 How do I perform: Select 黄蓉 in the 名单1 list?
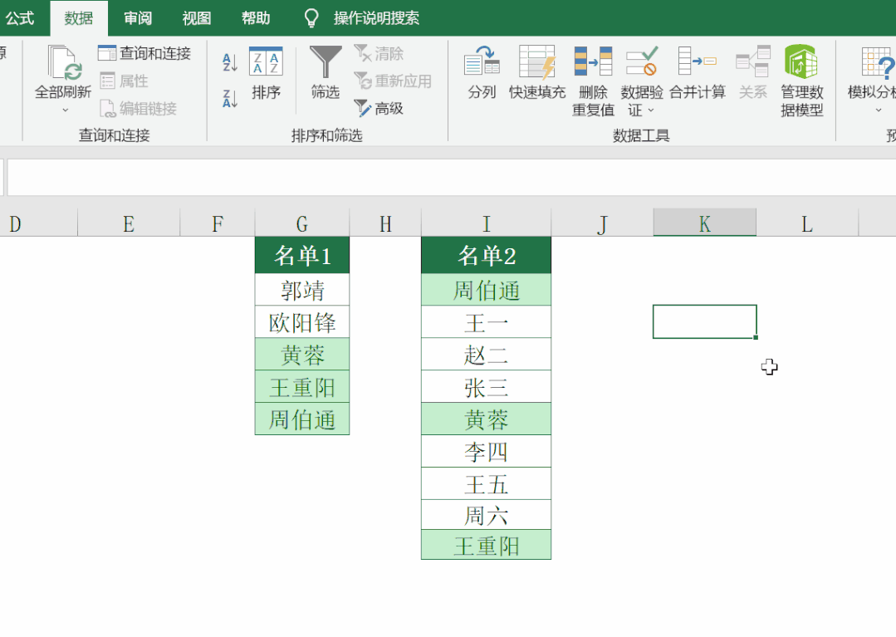click(302, 355)
